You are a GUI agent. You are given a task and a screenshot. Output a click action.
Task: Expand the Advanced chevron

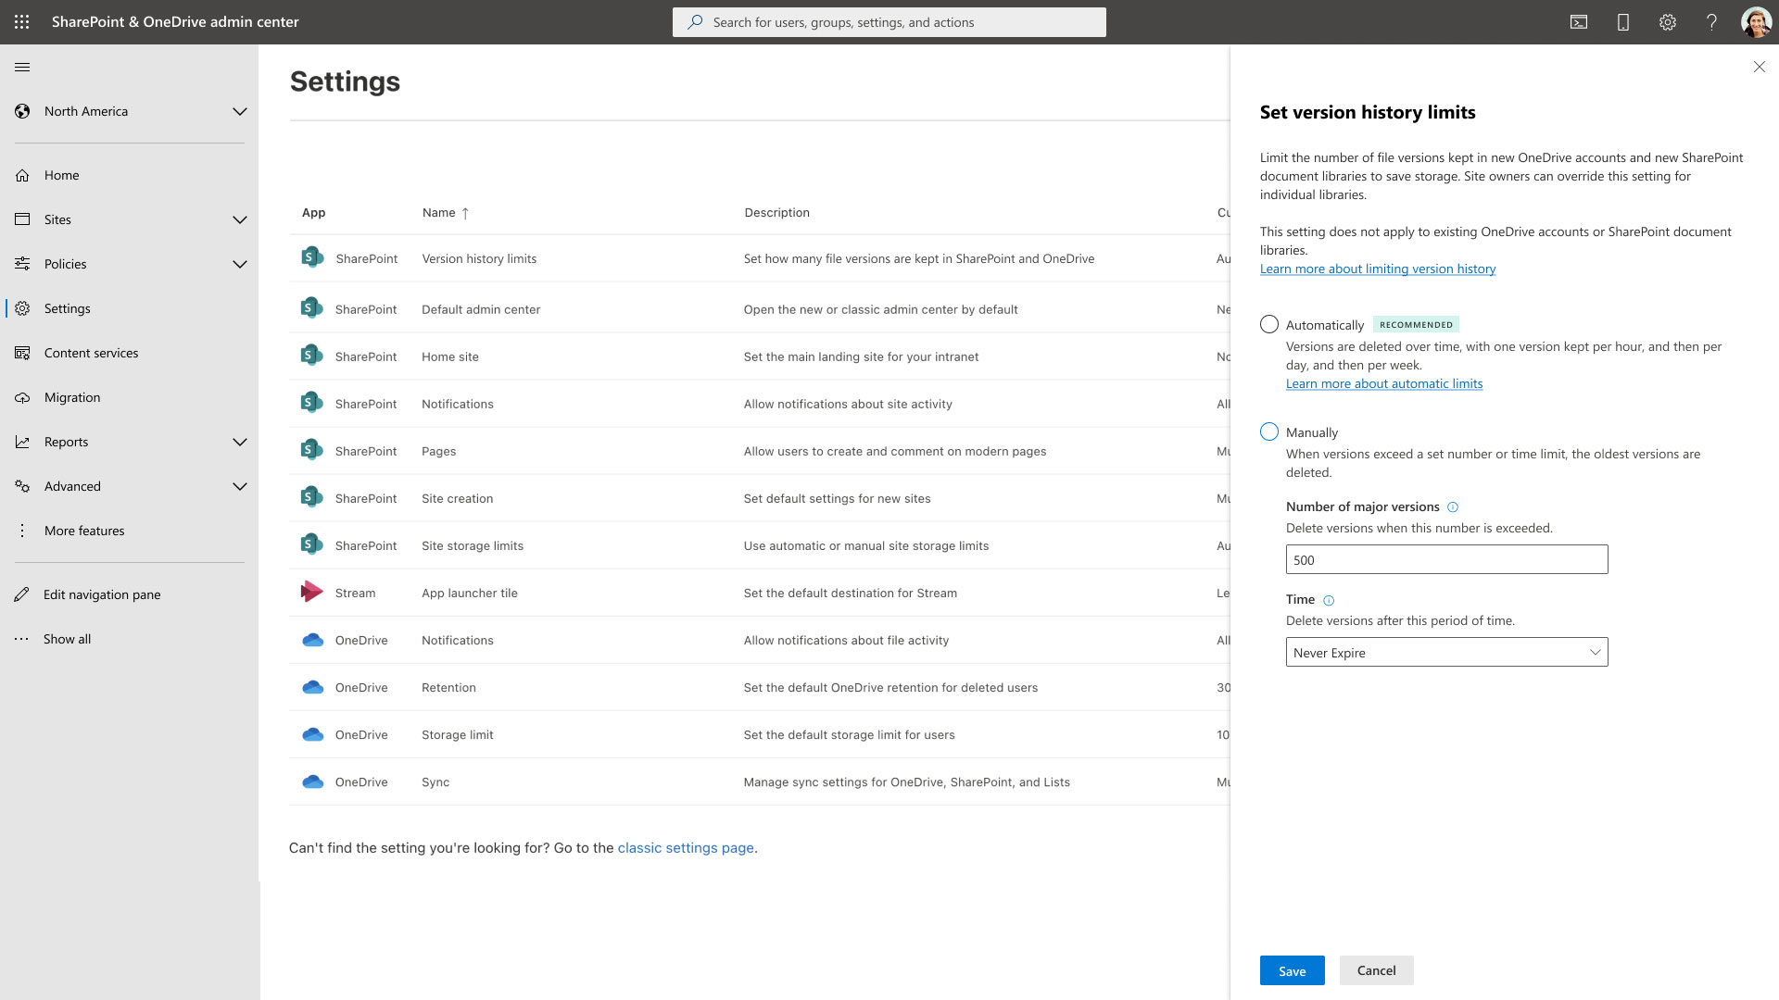(240, 486)
